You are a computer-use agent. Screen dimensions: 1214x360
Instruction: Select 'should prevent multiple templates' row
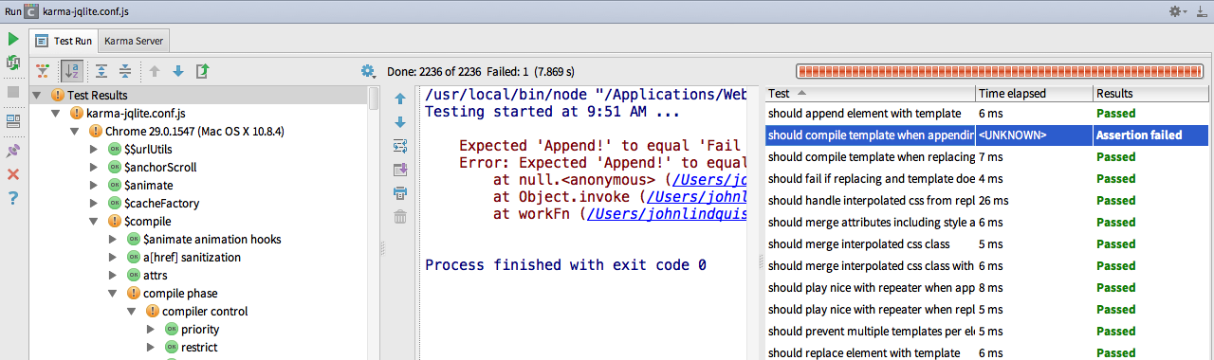[986, 332]
